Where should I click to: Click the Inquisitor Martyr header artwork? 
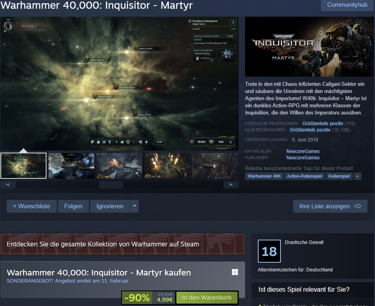click(x=309, y=46)
